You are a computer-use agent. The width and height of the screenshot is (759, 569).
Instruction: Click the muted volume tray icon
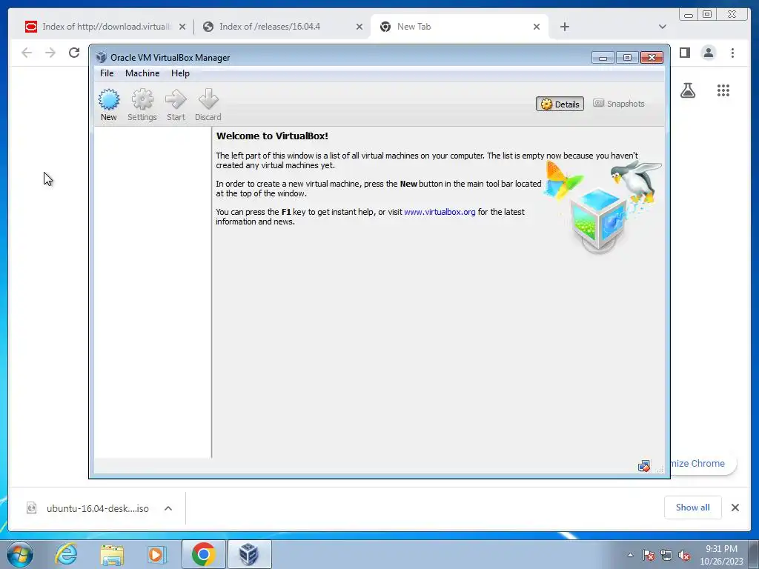pos(684,555)
